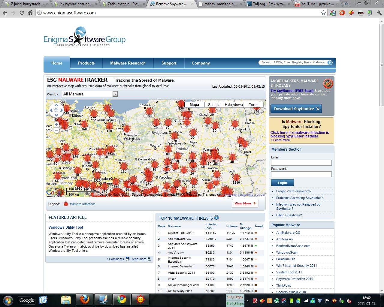Click Forgot Your Password link
This screenshot has height=307, width=384.
tap(294, 191)
